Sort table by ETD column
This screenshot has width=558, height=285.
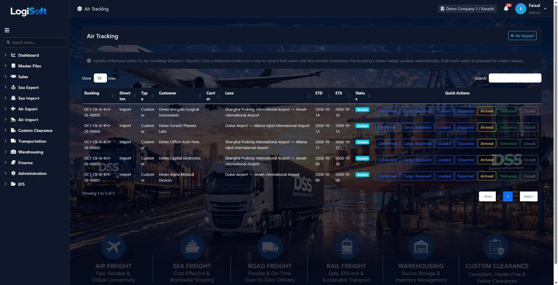[323, 96]
